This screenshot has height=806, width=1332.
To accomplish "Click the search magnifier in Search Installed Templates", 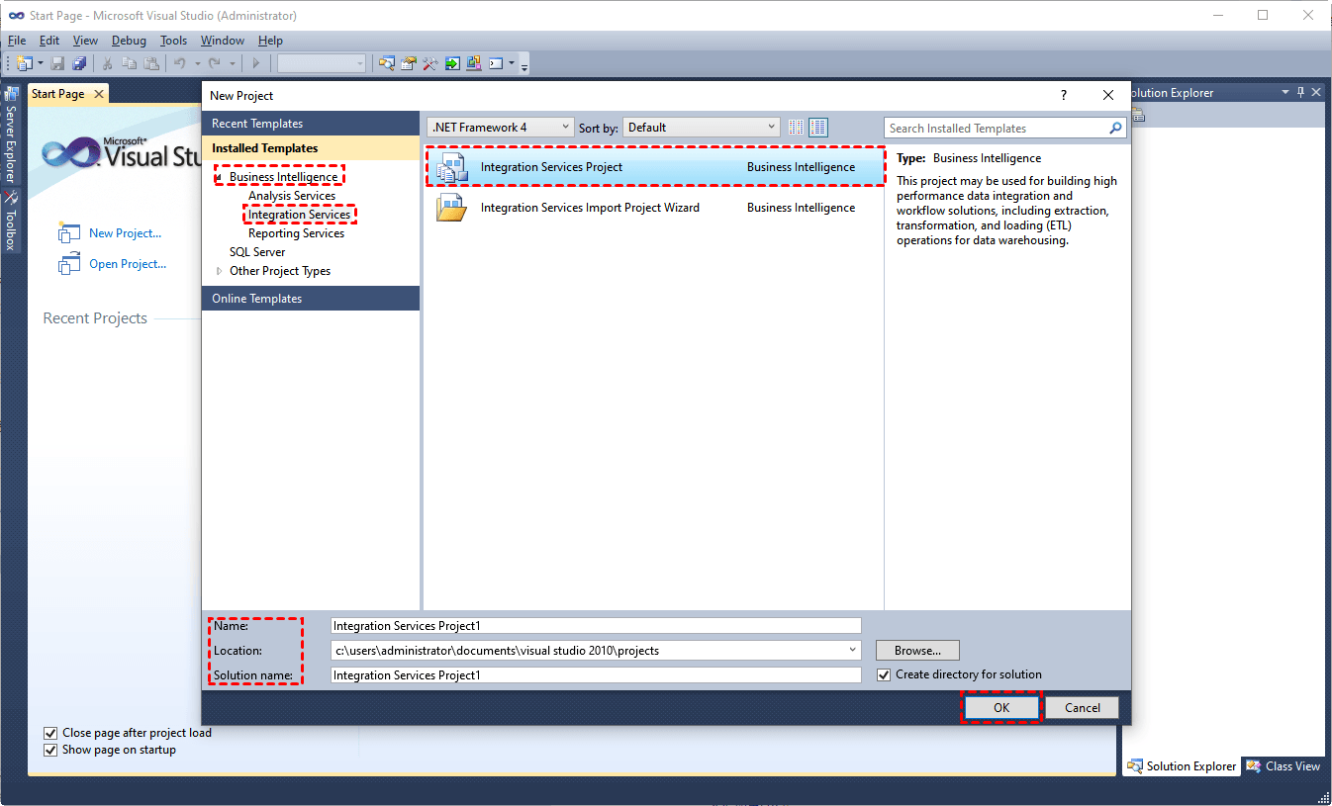I will tap(1115, 128).
